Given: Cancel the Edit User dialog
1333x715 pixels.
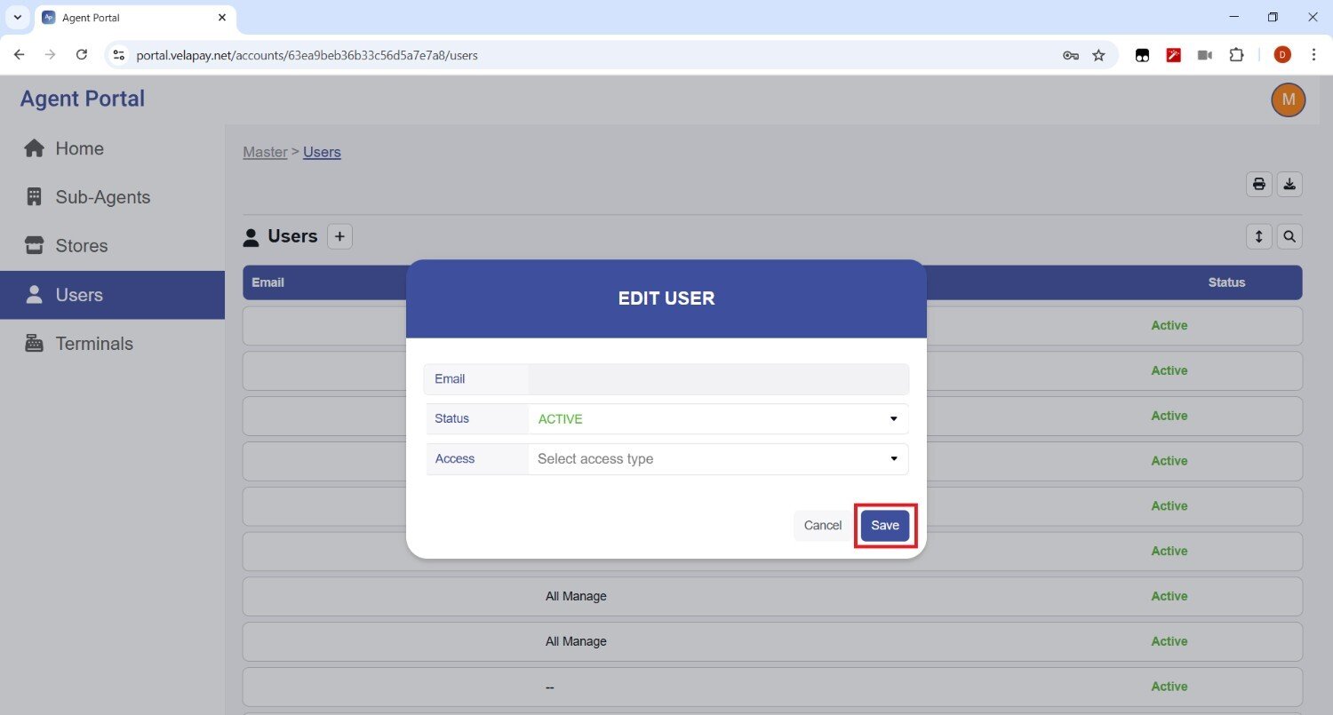Looking at the screenshot, I should point(822,526).
